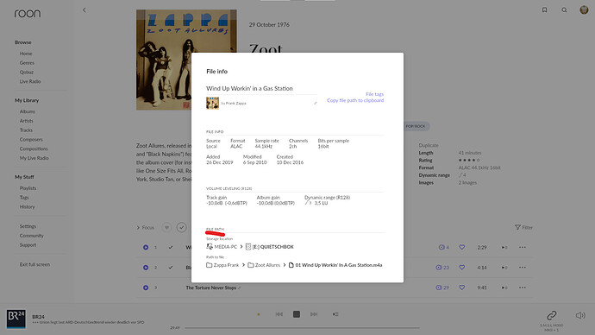The height and width of the screenshot is (335, 595).
Task: Open History under My Stuff
Action: pyautogui.click(x=28, y=206)
